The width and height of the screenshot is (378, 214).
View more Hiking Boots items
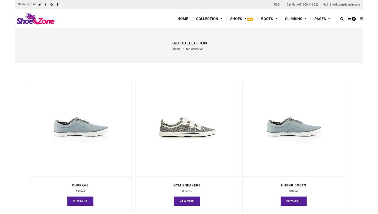[x=294, y=201]
